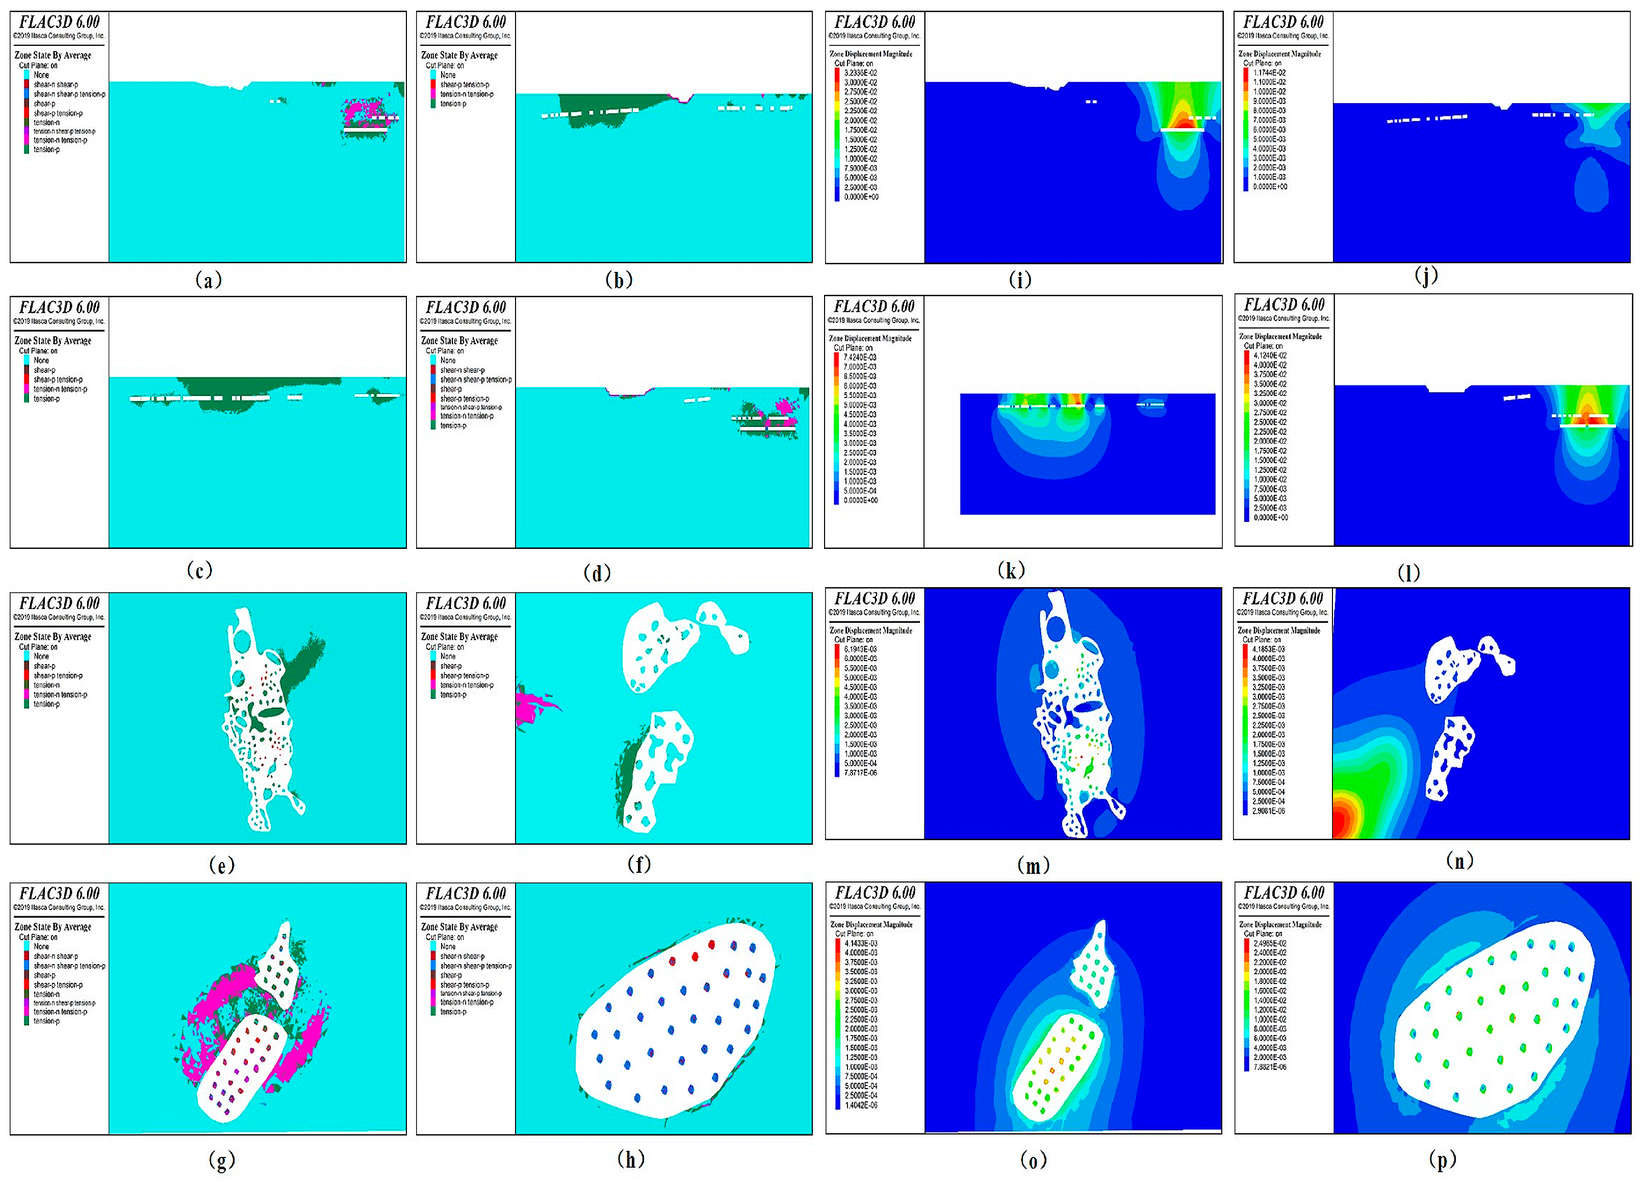The image size is (1643, 1185).
Task: Click the upper small white cavity in panel (o)
Action: pyautogui.click(x=1096, y=968)
